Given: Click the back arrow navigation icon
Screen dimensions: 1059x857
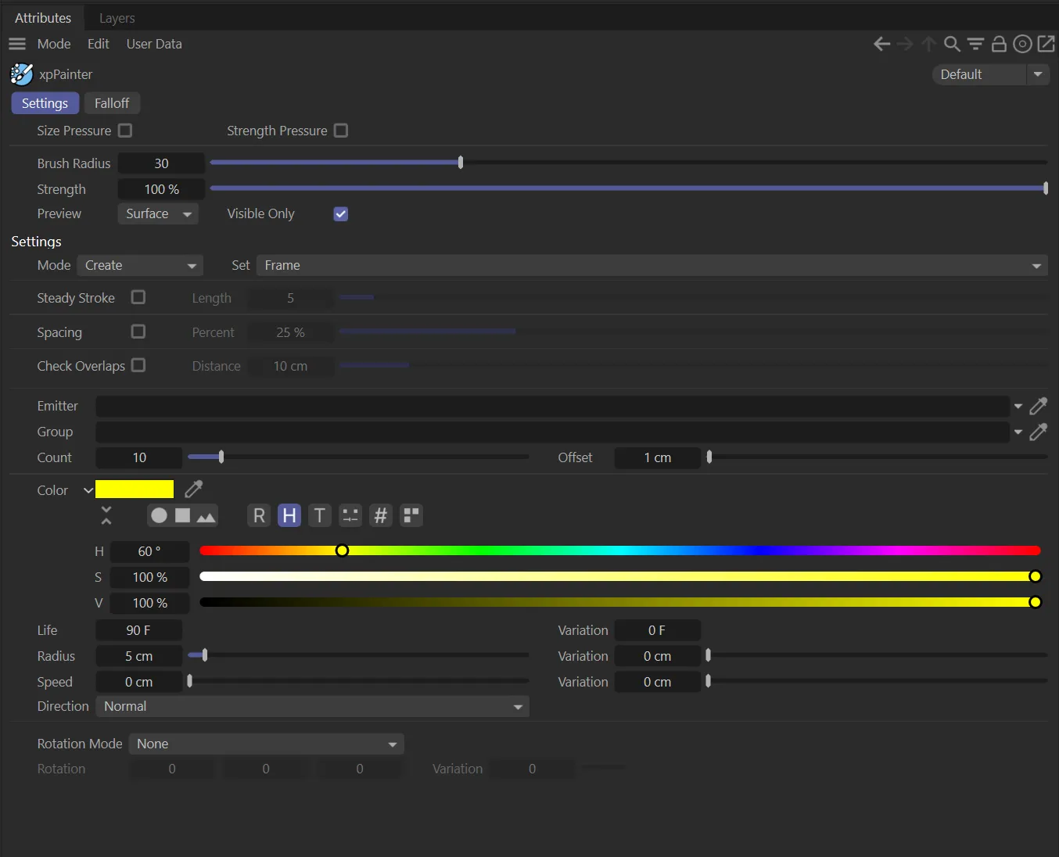Looking at the screenshot, I should click(881, 45).
